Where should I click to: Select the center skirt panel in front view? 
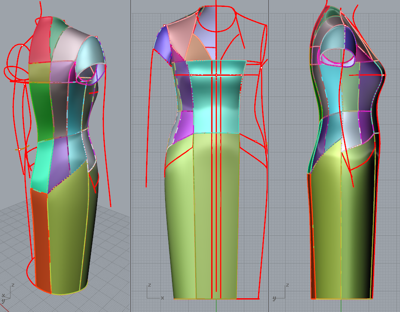point(216,215)
